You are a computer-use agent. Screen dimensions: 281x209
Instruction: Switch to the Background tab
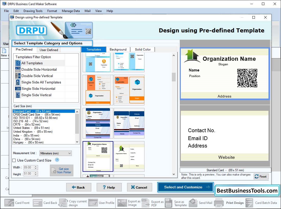tap(118, 50)
